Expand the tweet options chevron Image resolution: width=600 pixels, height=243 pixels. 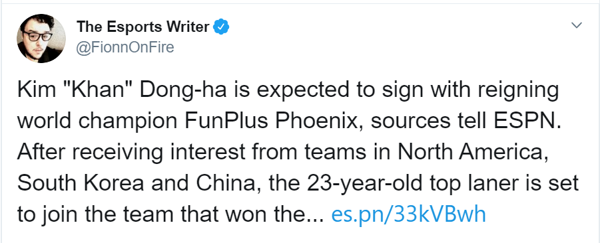(576, 25)
